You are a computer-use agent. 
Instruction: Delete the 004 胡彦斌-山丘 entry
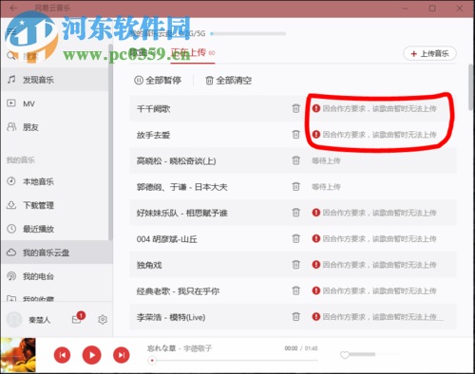[295, 238]
